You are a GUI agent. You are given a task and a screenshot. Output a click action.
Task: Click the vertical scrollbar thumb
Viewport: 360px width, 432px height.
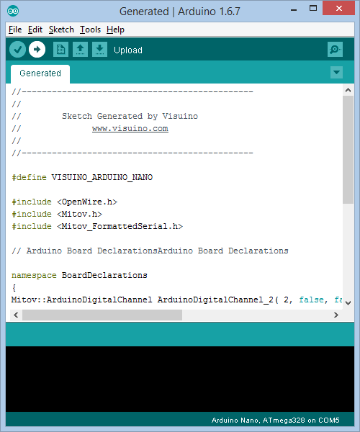click(x=348, y=150)
